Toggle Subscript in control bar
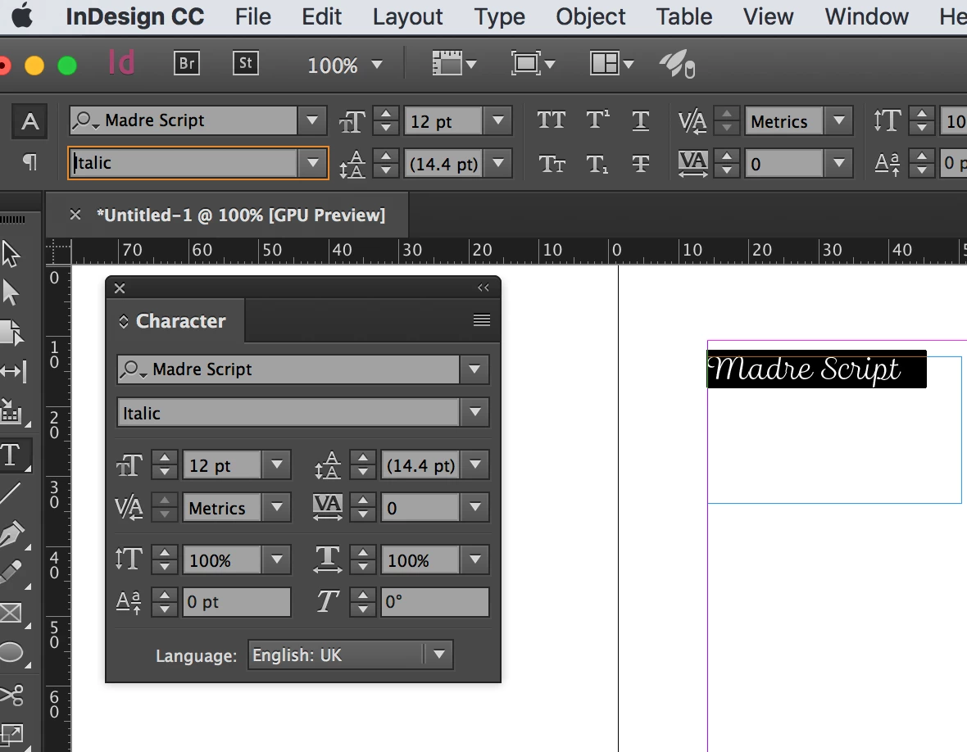 point(597,164)
